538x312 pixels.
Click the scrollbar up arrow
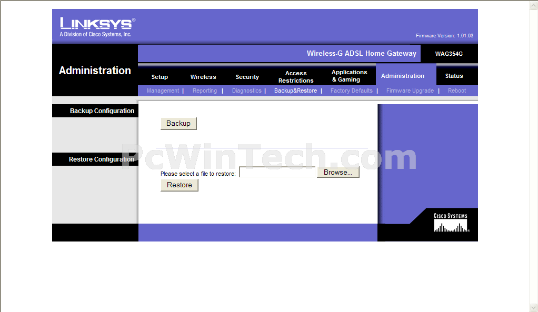[x=534, y=5]
